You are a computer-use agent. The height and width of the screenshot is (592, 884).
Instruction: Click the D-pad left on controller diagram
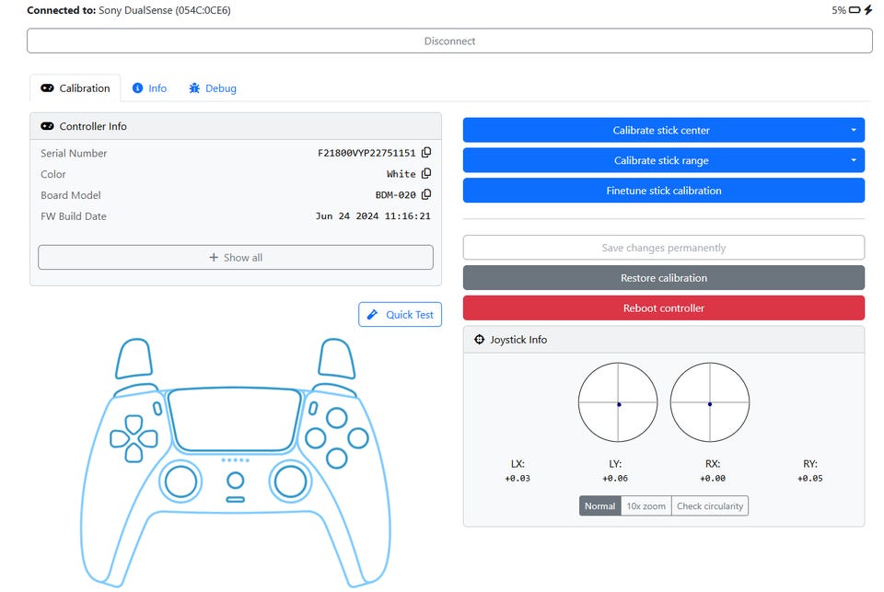119,438
